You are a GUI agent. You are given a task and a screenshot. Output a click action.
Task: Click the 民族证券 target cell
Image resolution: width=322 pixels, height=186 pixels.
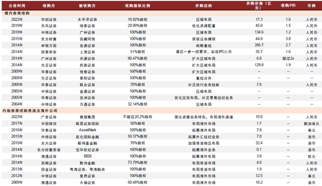click(87, 65)
